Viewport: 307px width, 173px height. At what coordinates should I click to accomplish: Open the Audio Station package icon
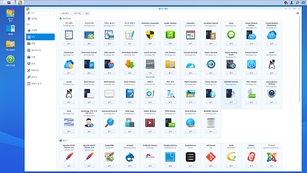170,35
